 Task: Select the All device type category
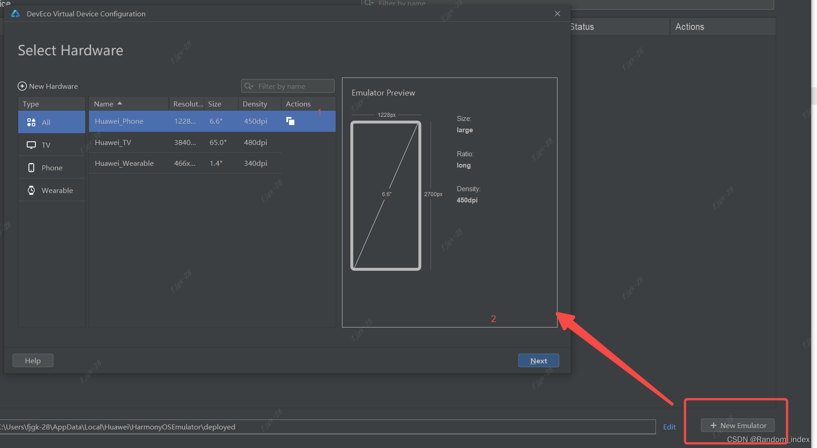click(x=52, y=122)
